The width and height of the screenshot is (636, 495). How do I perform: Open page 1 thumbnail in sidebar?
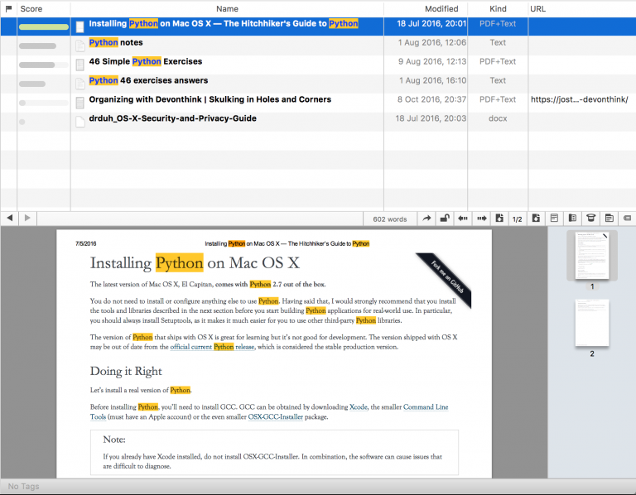pyautogui.click(x=592, y=256)
